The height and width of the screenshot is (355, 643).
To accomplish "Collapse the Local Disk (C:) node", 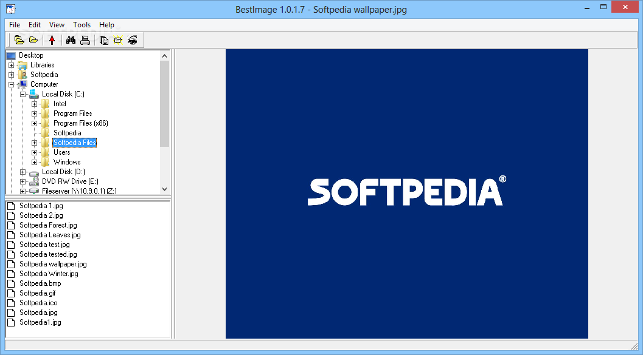I will click(23, 94).
